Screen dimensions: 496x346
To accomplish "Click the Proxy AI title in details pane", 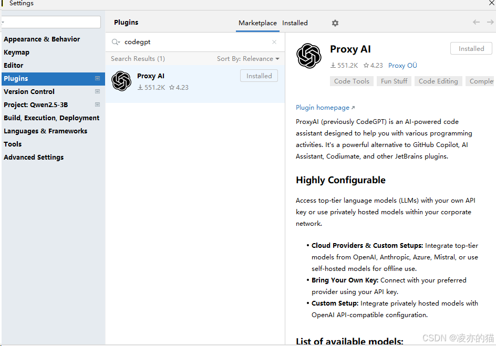I will click(350, 49).
